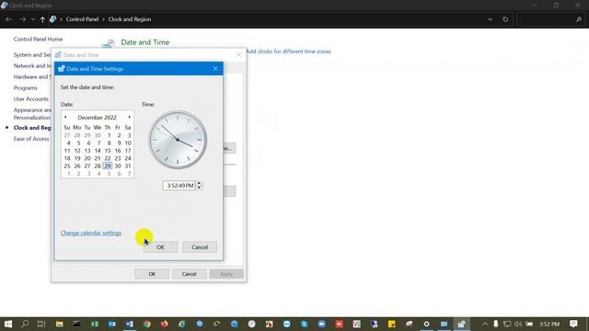Select December 15 in calendar

click(108, 151)
